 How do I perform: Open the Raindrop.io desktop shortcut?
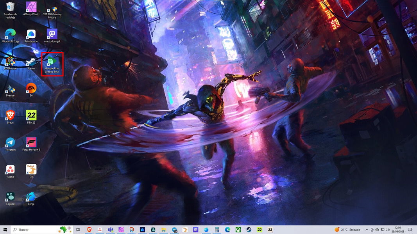click(x=31, y=36)
